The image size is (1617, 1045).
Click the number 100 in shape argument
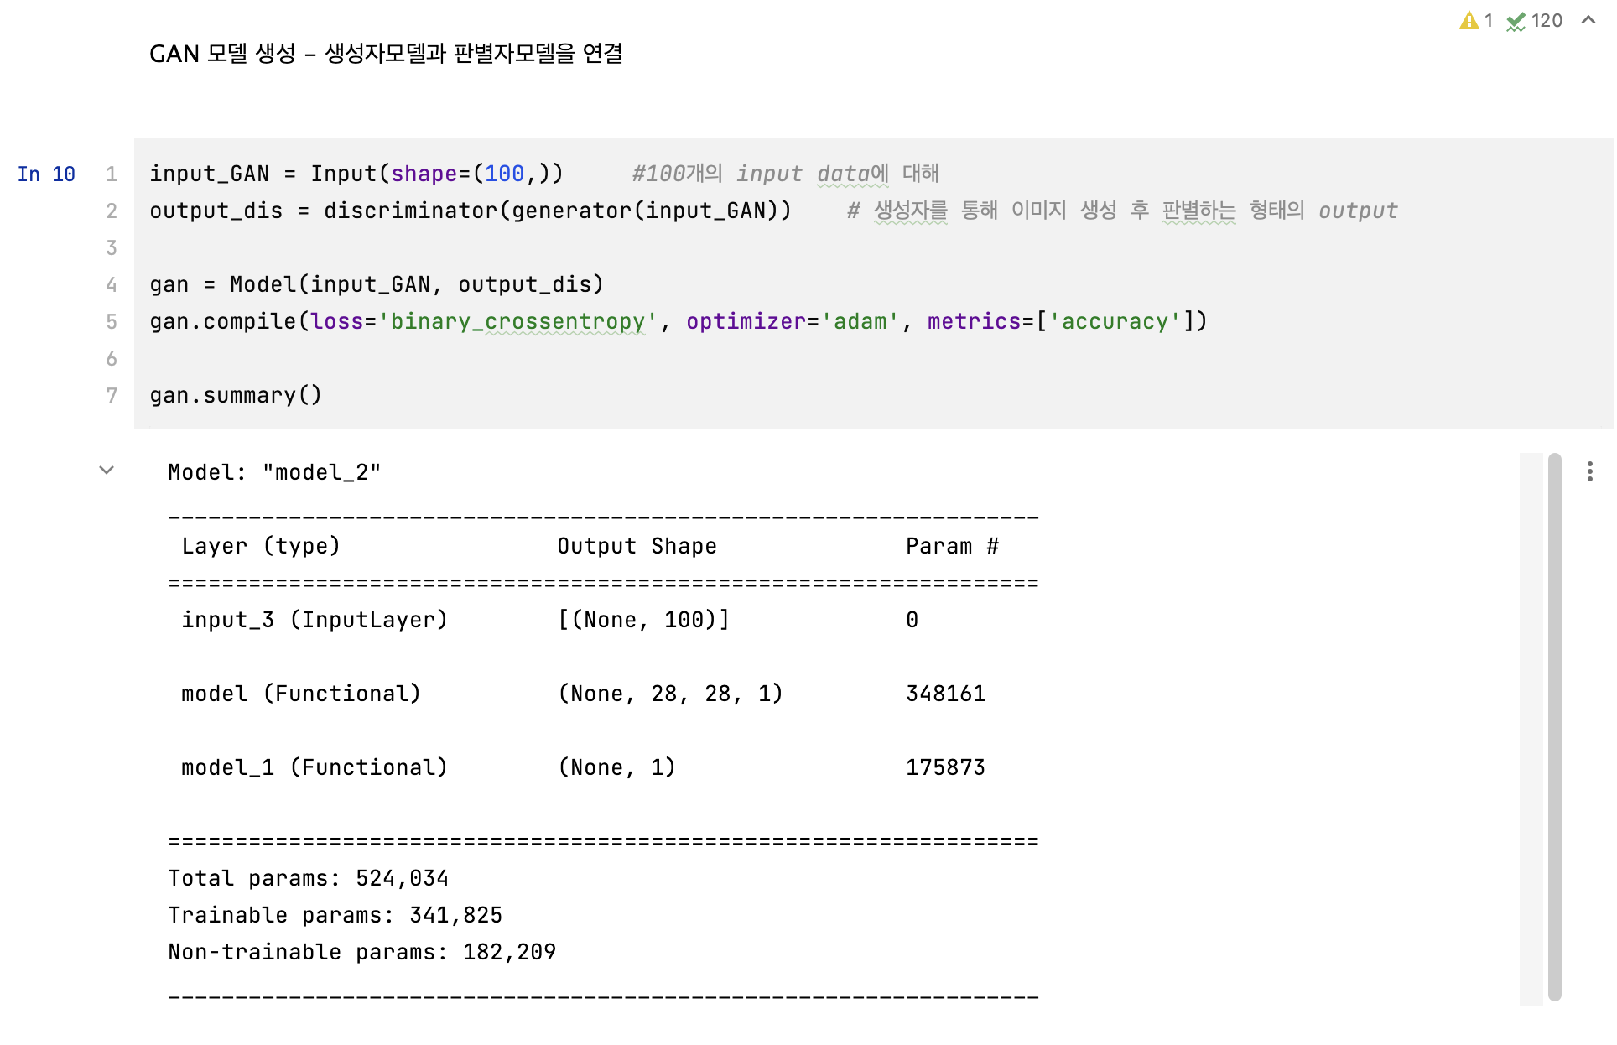point(504,174)
